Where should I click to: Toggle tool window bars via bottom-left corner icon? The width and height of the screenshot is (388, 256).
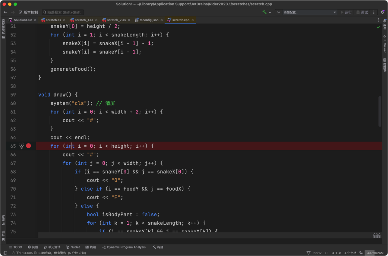point(5,253)
